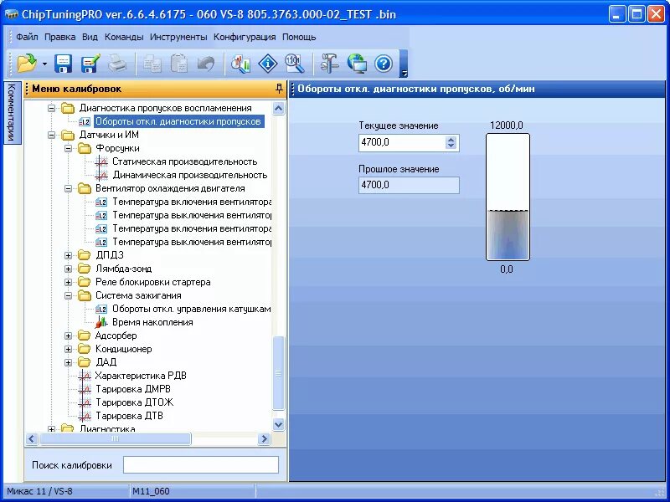Collapse Вентилятор охлаждения двигателя folder
Image resolution: width=670 pixels, height=502 pixels.
tap(69, 188)
